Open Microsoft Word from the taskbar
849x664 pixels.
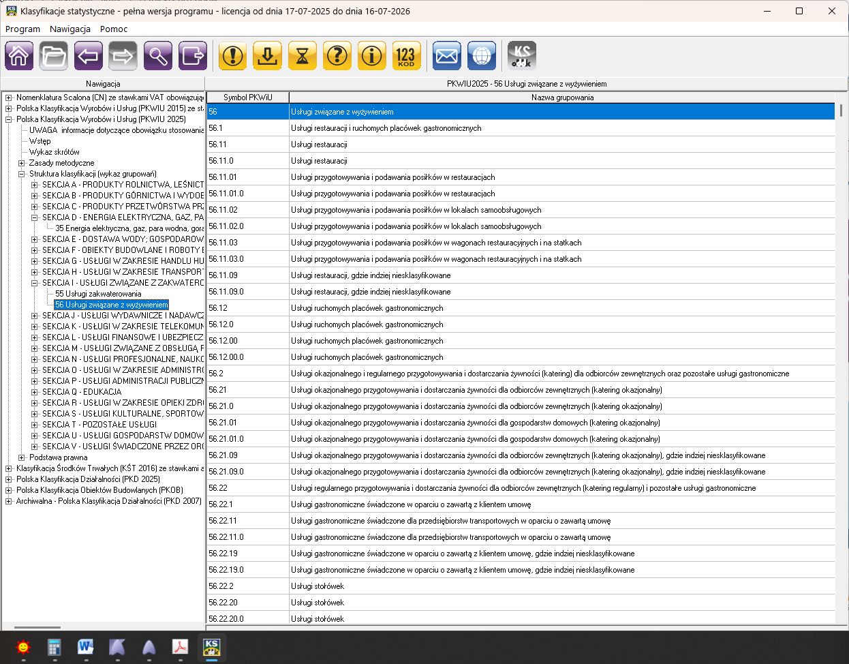pos(86,646)
